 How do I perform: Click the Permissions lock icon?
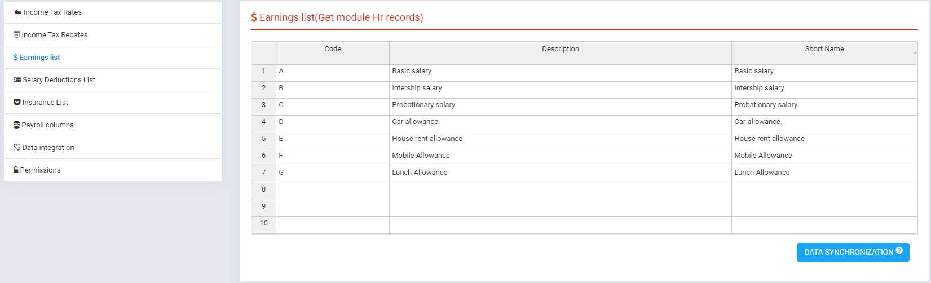click(16, 170)
